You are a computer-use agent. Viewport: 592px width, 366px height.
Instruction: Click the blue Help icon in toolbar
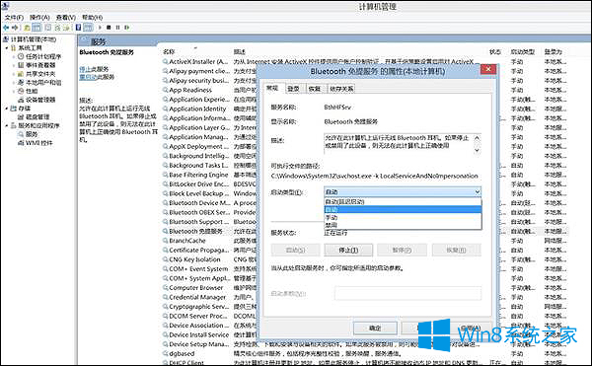coord(78,28)
